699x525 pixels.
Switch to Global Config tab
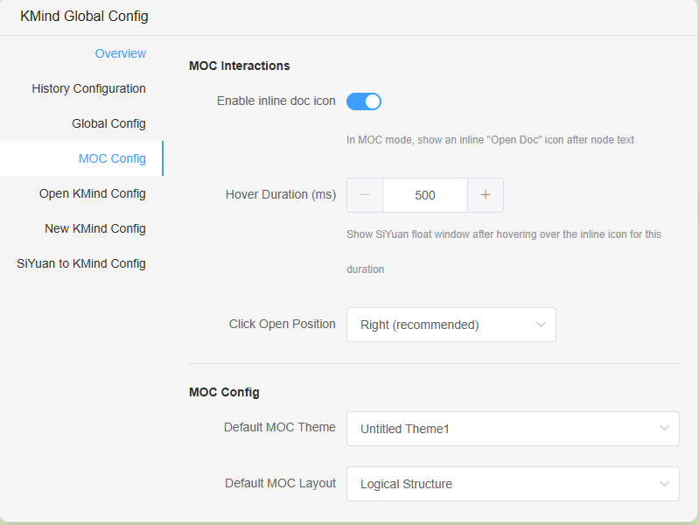pyautogui.click(x=109, y=123)
